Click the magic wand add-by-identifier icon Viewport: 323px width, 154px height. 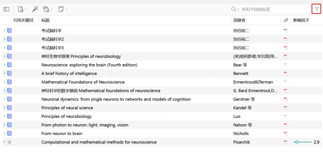click(35, 9)
